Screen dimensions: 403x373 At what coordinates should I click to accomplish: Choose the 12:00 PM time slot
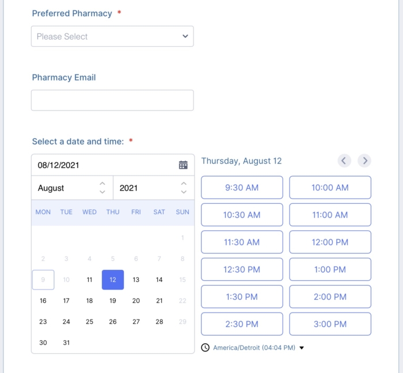[330, 242]
